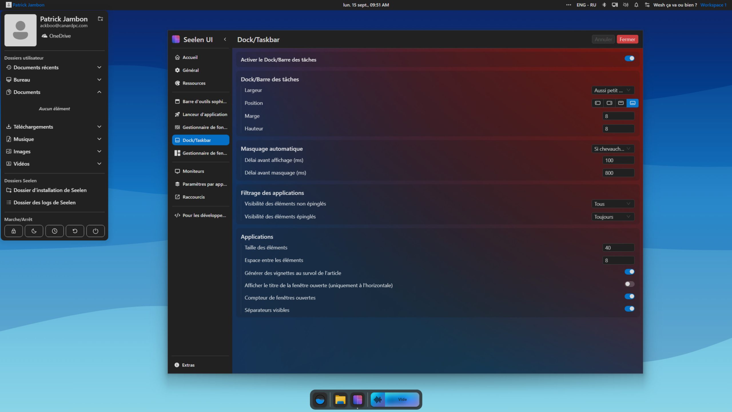
Task: Expand Documents récents folder
Action: (x=54, y=67)
